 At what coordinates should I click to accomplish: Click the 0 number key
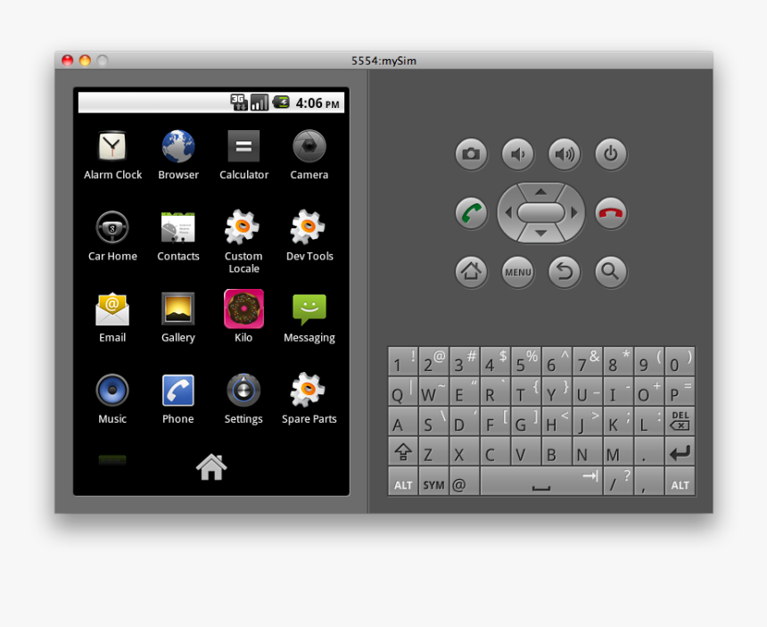(680, 361)
